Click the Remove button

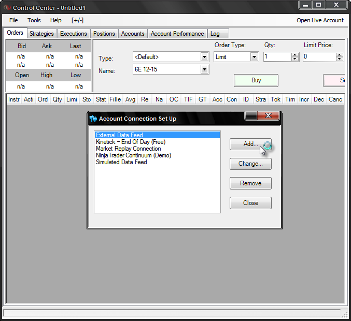pos(250,183)
